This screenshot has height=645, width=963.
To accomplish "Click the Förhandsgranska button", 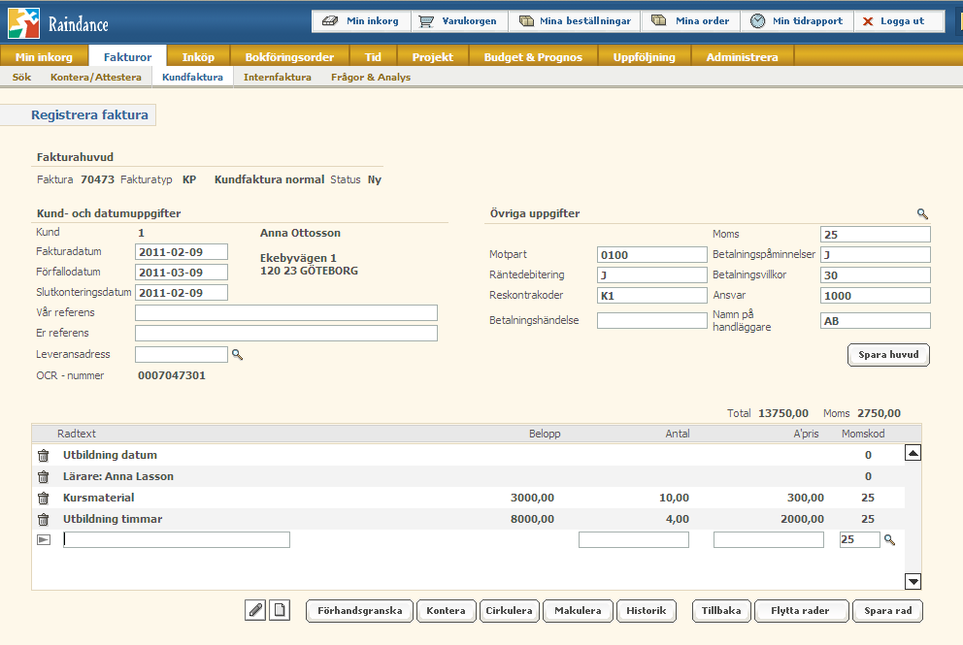I will pyautogui.click(x=359, y=611).
